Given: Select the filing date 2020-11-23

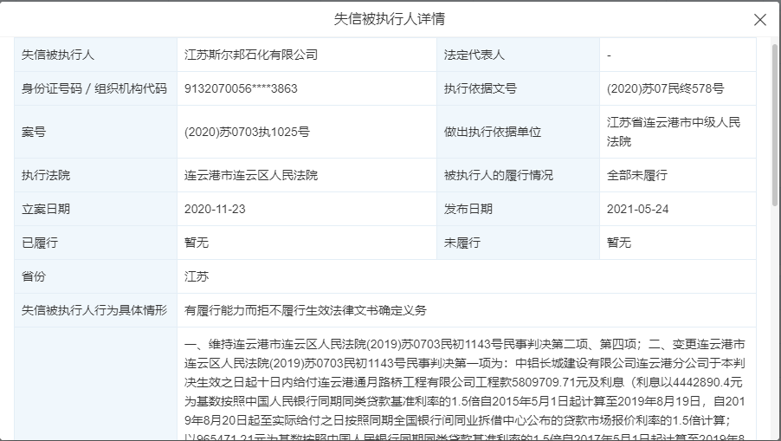Looking at the screenshot, I should (x=215, y=209).
